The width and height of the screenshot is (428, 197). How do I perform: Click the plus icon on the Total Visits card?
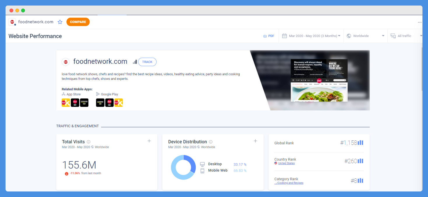[x=149, y=141]
